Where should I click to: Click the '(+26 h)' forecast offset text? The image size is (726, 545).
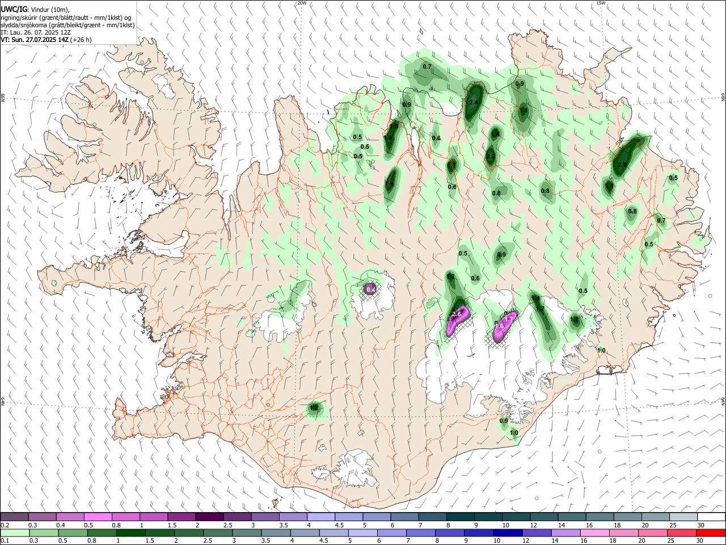click(x=81, y=40)
